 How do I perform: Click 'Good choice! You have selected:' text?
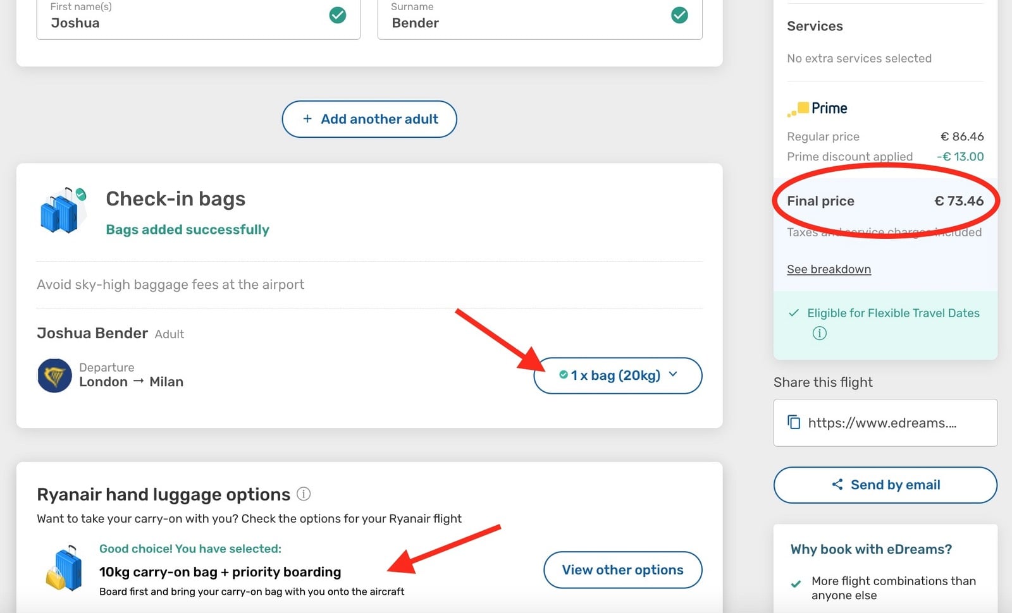(190, 549)
